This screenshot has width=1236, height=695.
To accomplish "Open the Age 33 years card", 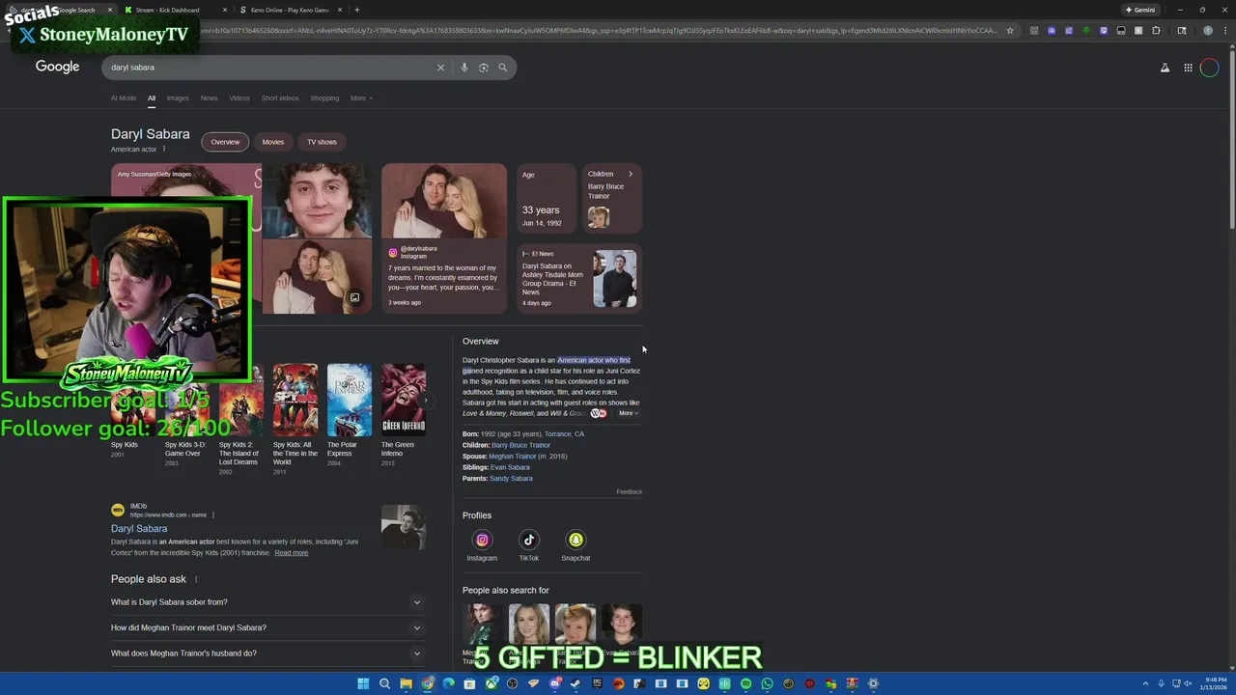I will click(x=546, y=199).
